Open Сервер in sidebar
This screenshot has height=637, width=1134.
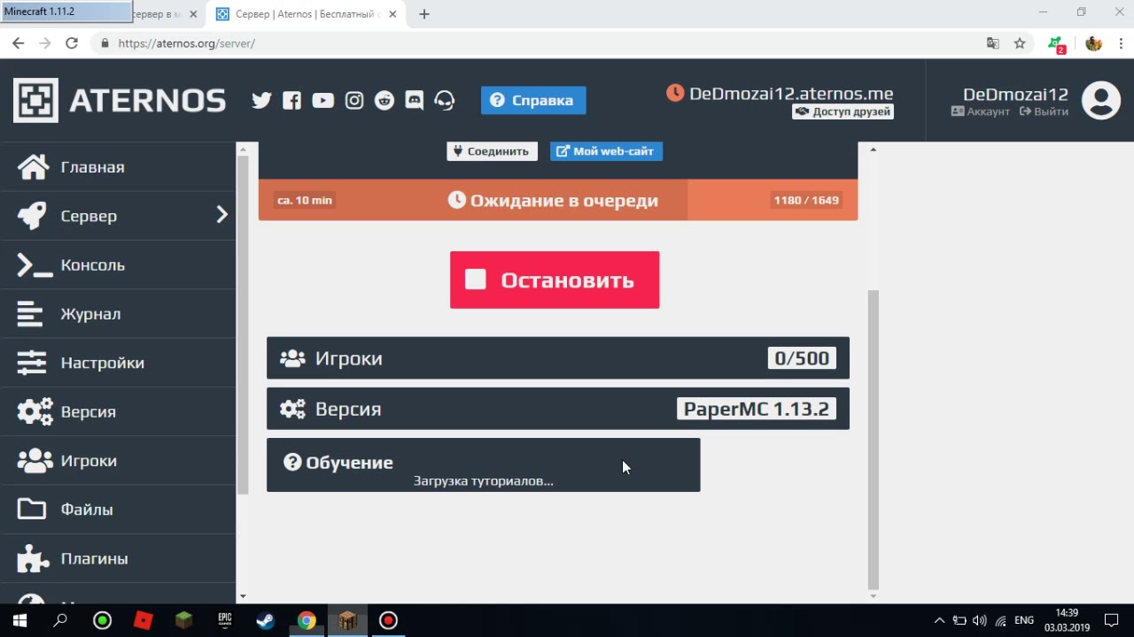118,216
